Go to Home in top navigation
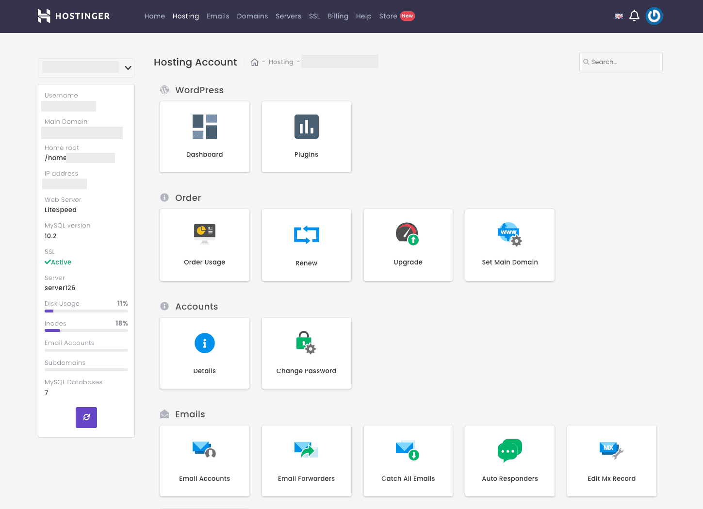703x509 pixels. [x=155, y=16]
